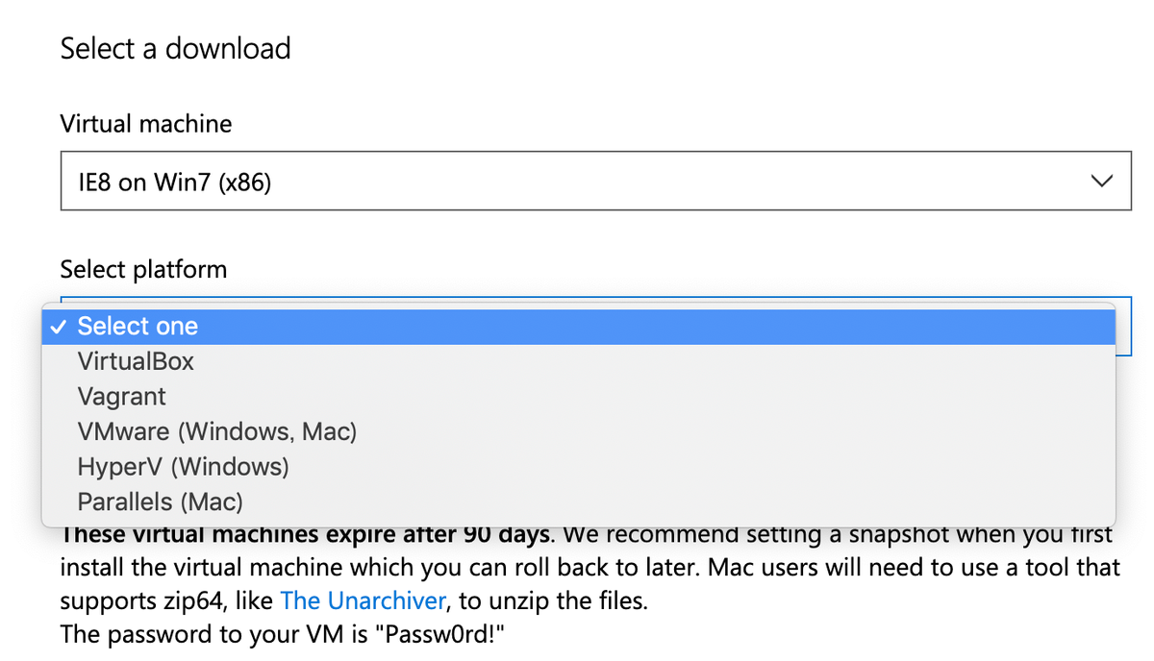Image resolution: width=1154 pixels, height=661 pixels.
Task: Select VirtualBox from the platform list
Action: pos(136,361)
